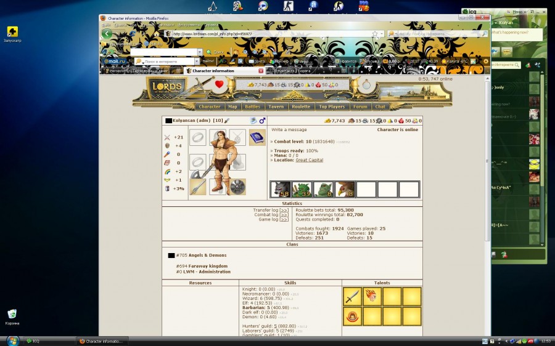The image size is (555, 346).
Task: Click the flaming head talent icon
Action: (372, 296)
